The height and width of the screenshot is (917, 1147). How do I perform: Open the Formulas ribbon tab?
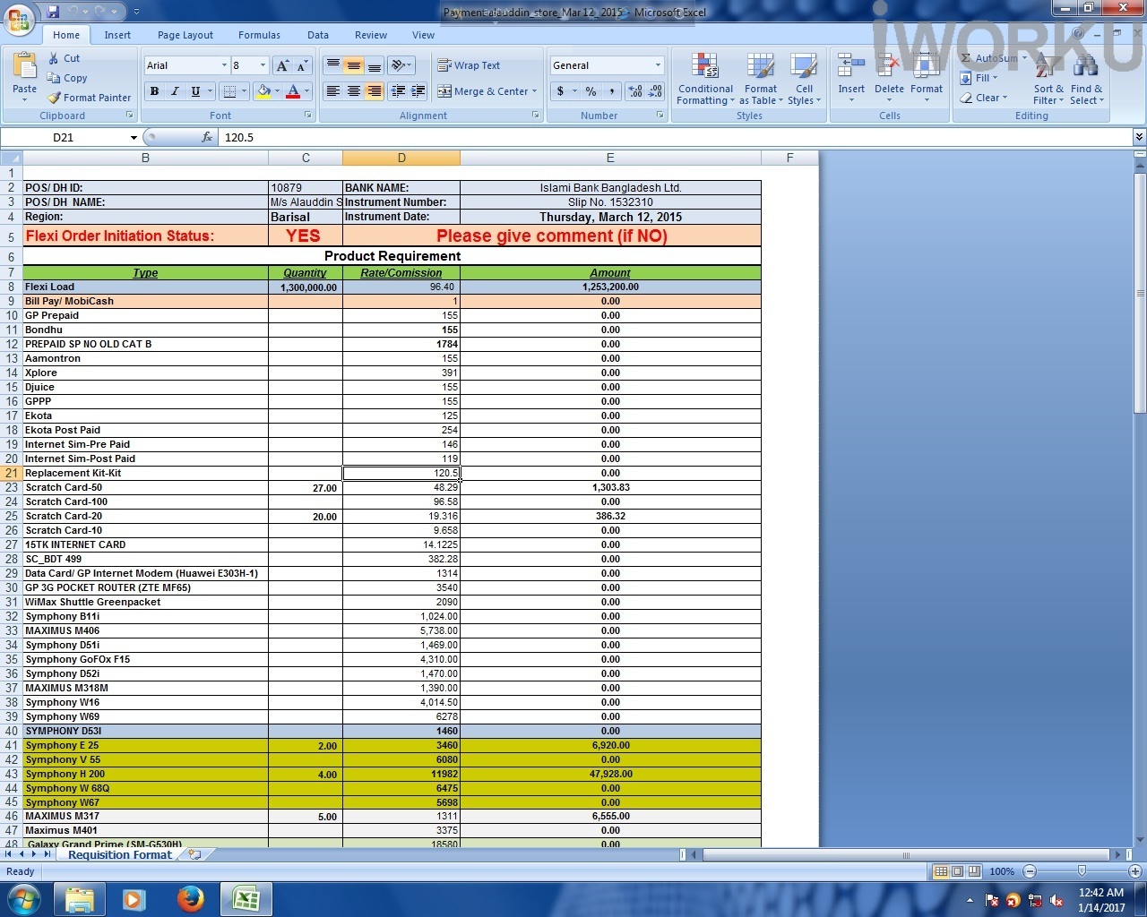[259, 35]
